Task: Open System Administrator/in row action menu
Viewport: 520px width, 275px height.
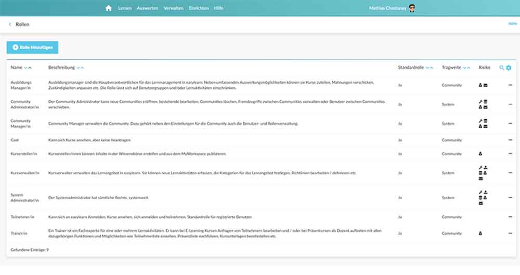Action: click(x=510, y=198)
